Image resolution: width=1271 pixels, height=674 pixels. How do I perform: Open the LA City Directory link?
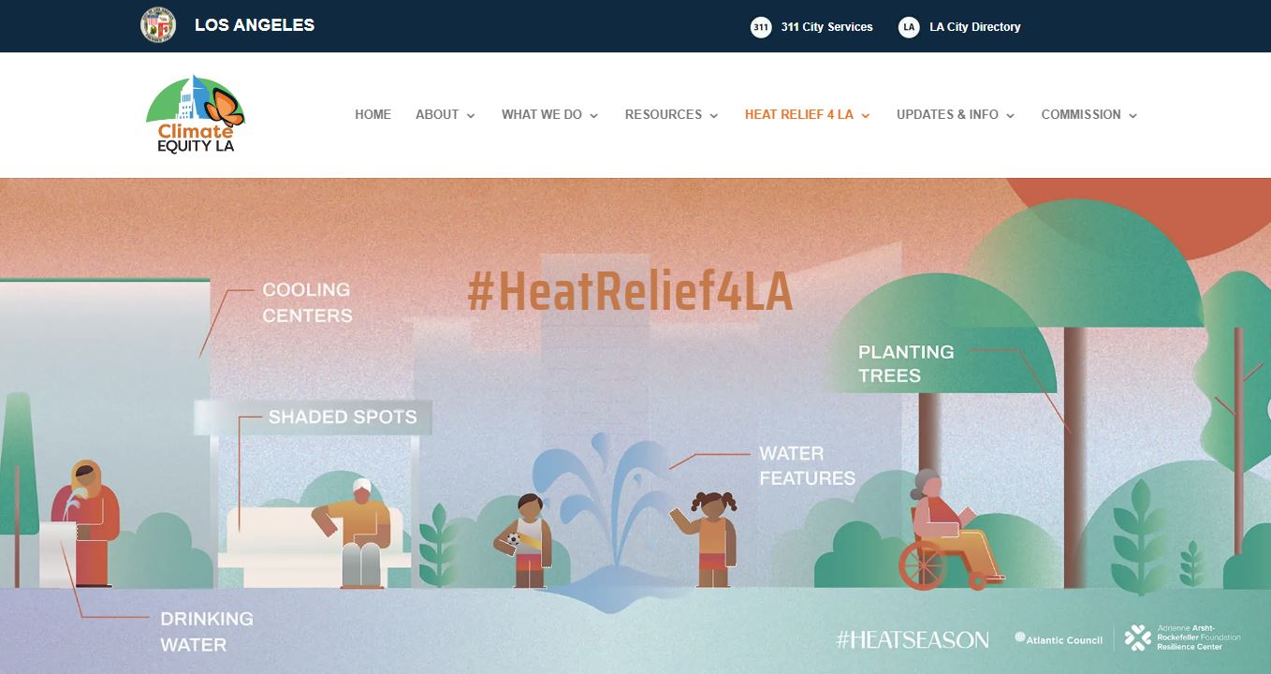[x=975, y=27]
